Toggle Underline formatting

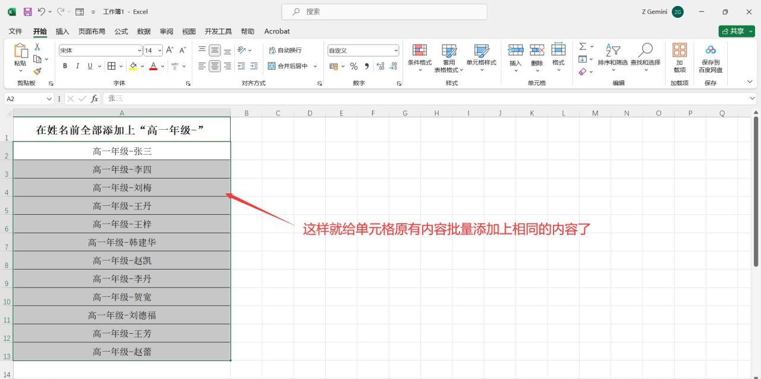pos(90,66)
